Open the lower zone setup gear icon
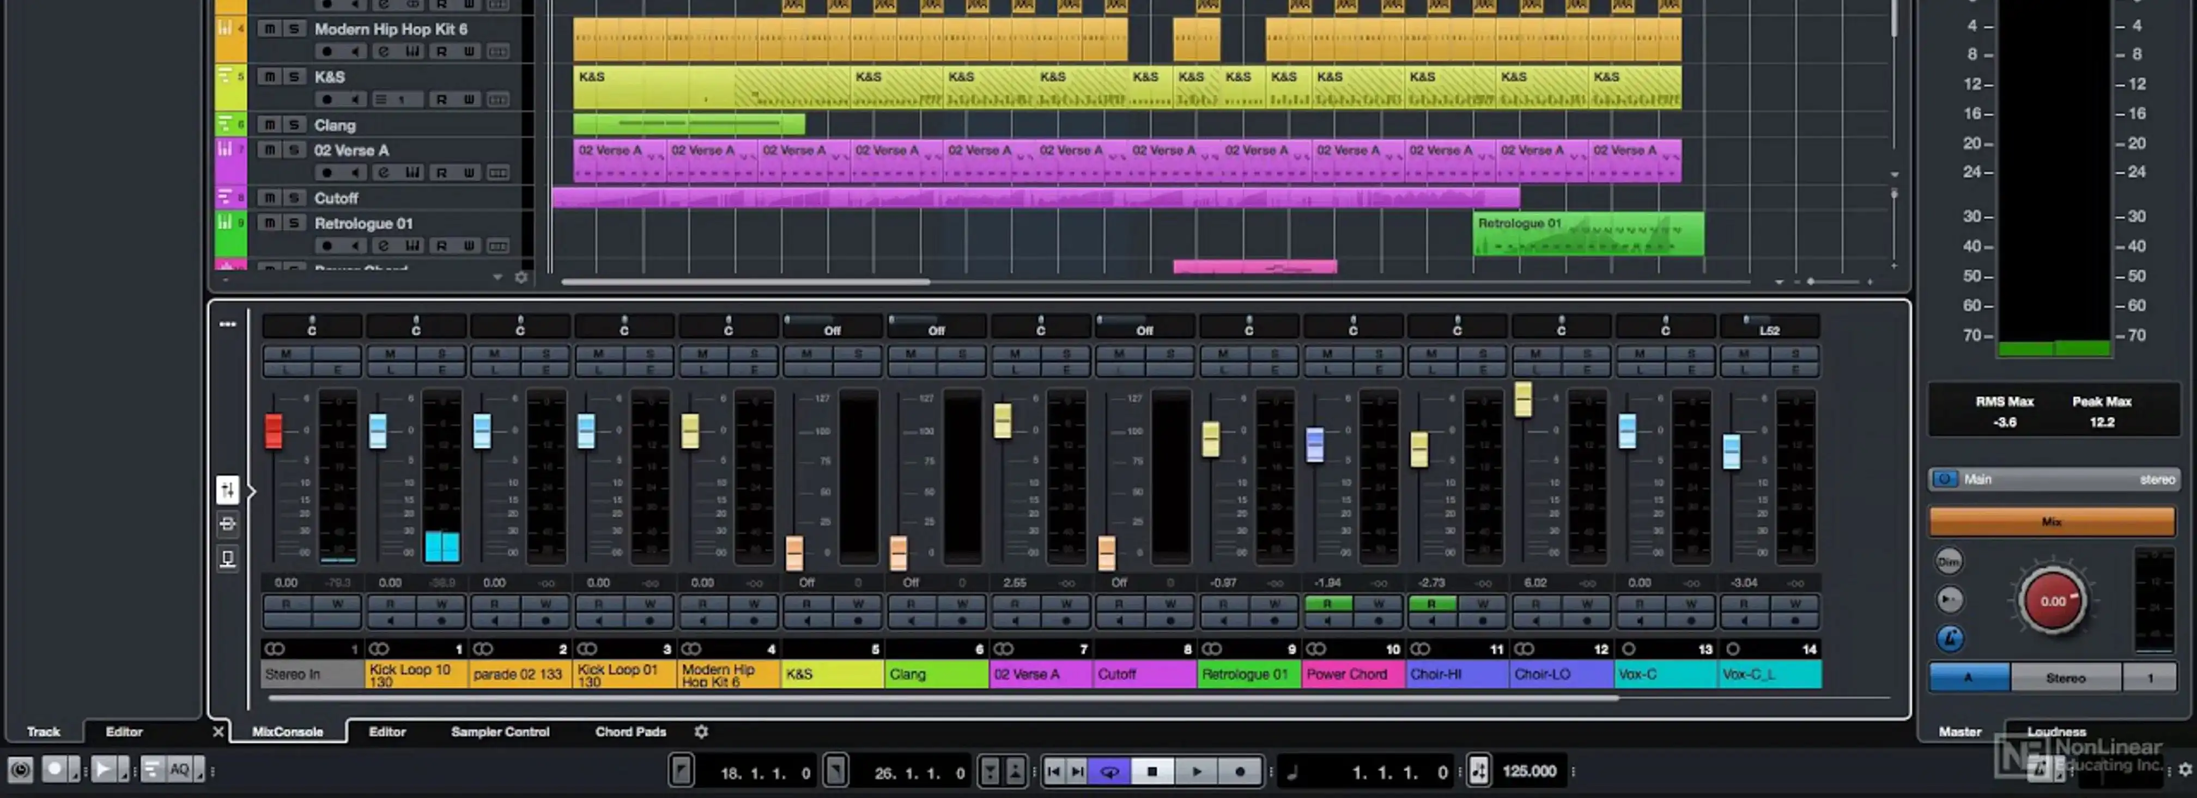The image size is (2197, 798). (x=701, y=732)
